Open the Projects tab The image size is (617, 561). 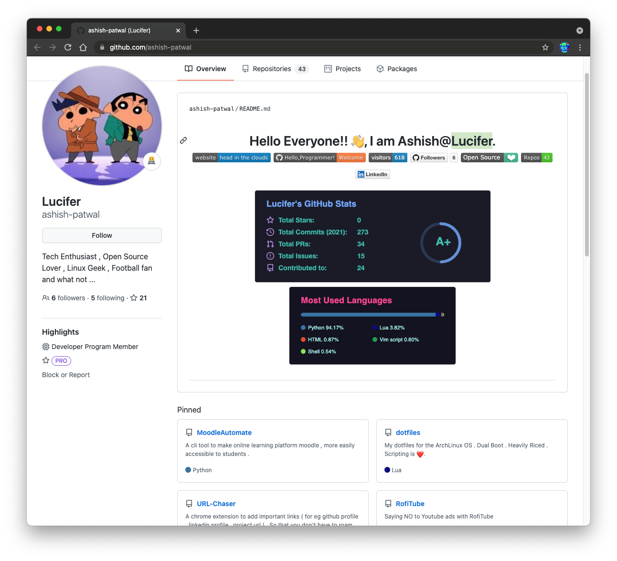342,69
